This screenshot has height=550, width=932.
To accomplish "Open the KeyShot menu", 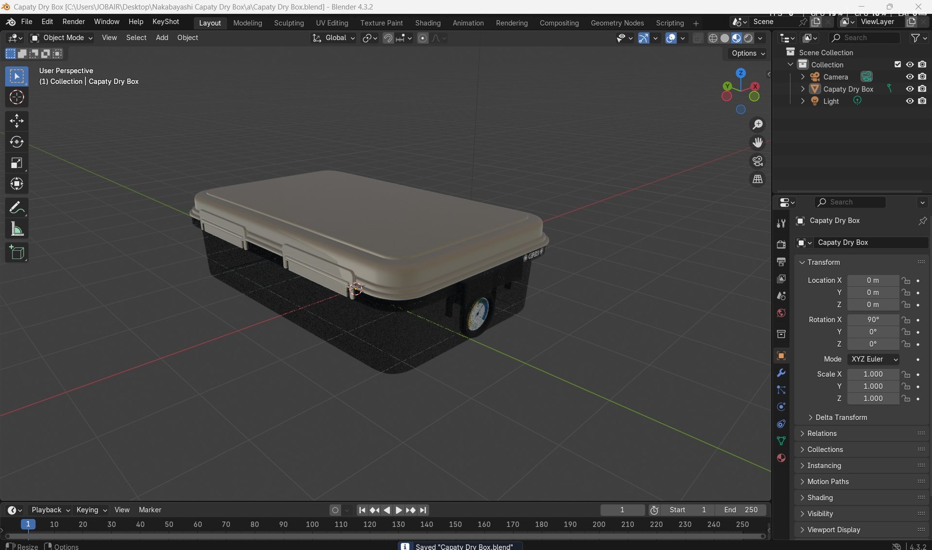I will (x=166, y=22).
